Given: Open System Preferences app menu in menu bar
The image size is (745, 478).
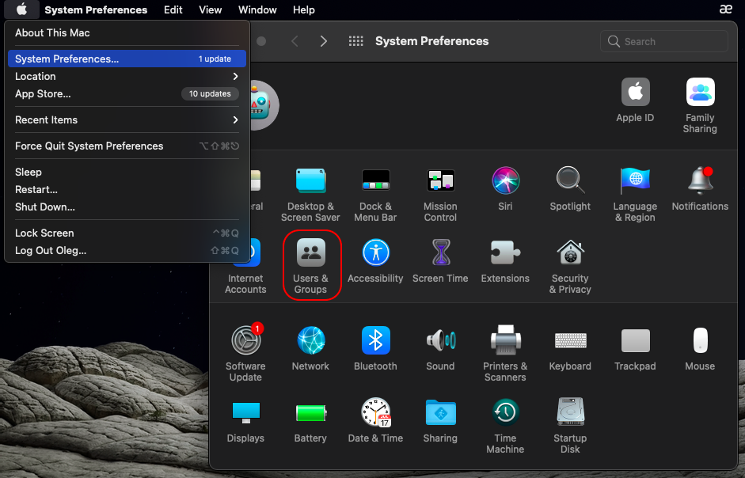Looking at the screenshot, I should [x=96, y=9].
